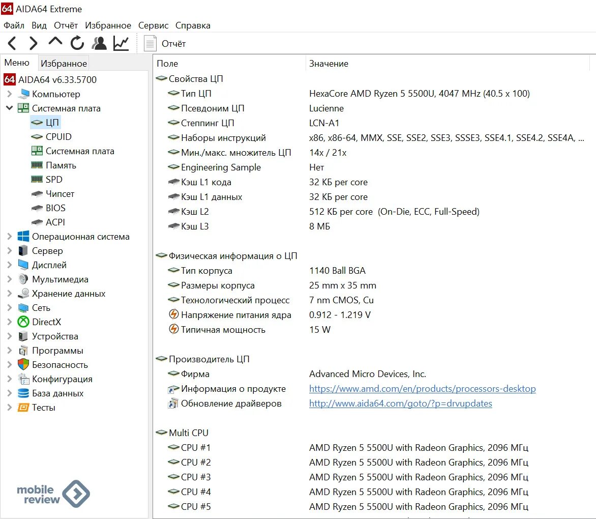
Task: Go up one level with the up arrow icon
Action: pos(55,41)
